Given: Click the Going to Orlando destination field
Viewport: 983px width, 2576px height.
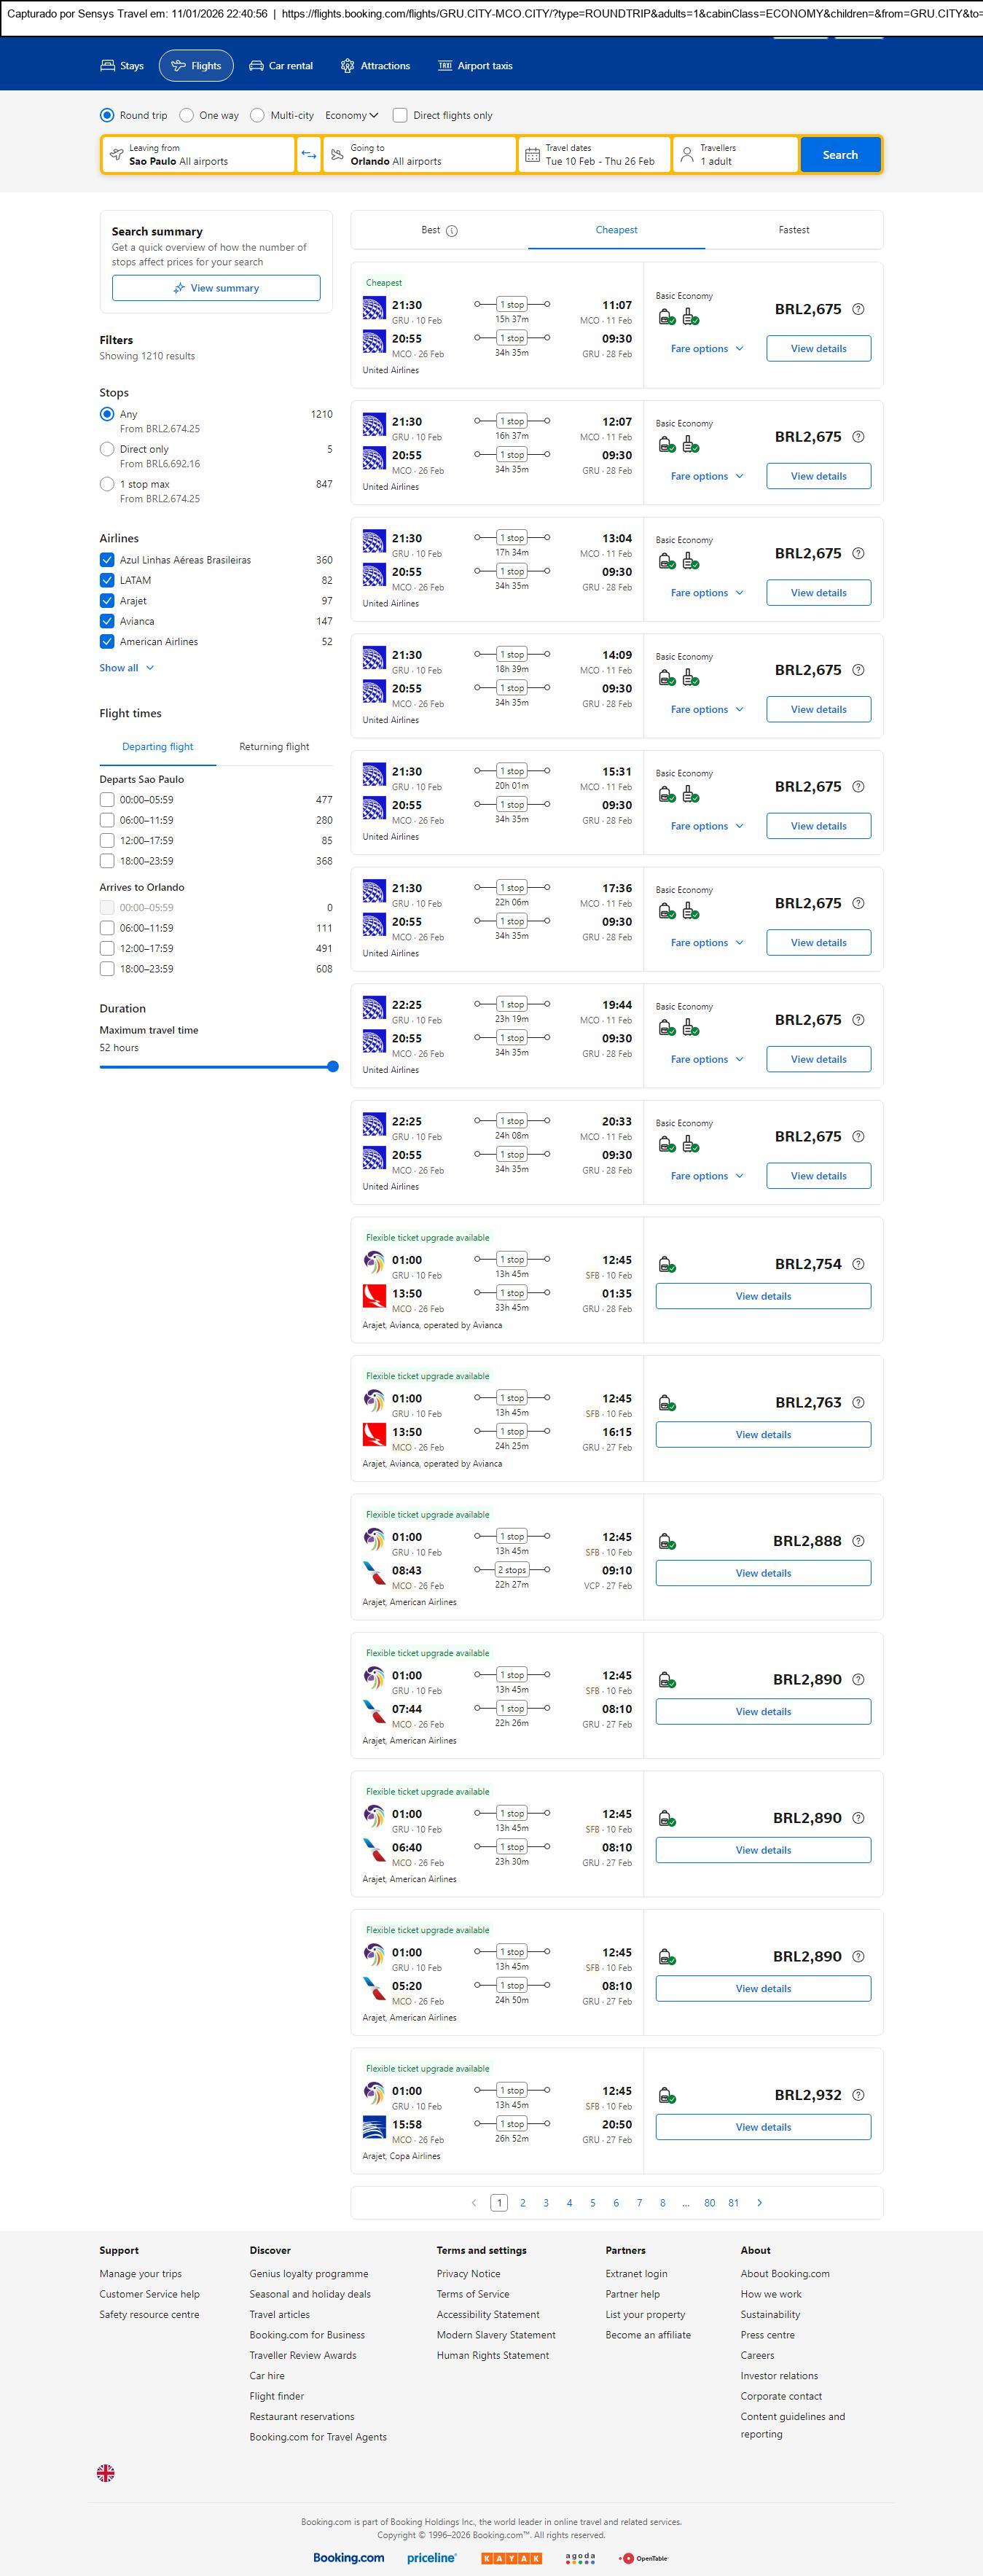Looking at the screenshot, I should (x=418, y=155).
